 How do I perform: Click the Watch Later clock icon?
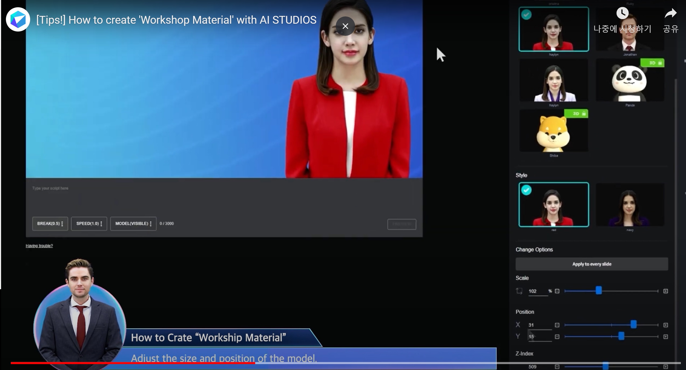point(622,13)
